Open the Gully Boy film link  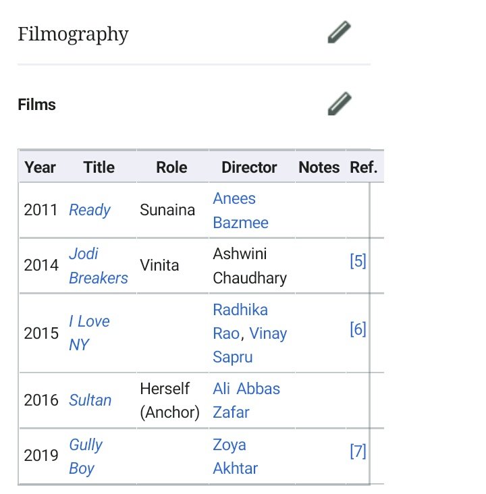(x=86, y=456)
